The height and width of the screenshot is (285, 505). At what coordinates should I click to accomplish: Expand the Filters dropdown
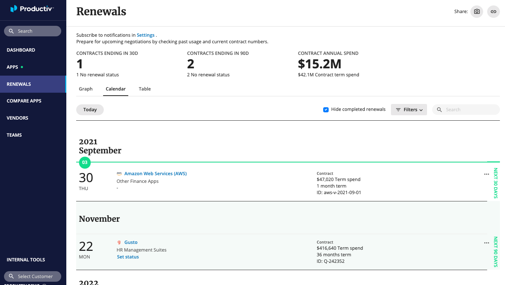tap(409, 109)
